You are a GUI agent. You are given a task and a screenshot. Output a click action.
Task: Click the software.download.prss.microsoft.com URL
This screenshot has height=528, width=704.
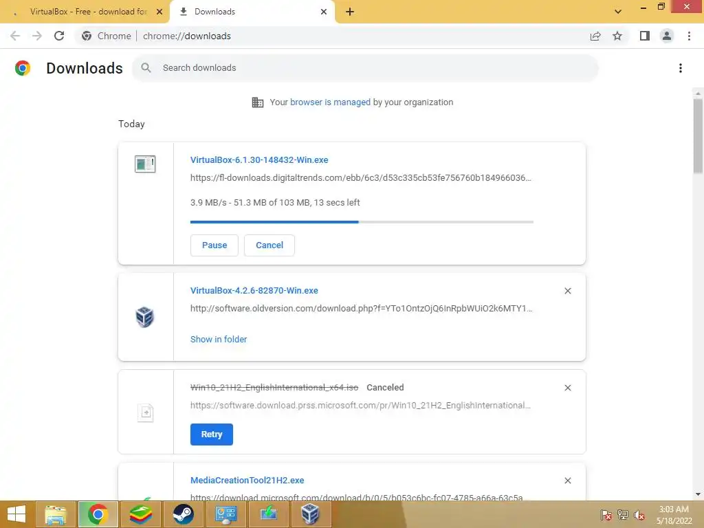(360, 406)
